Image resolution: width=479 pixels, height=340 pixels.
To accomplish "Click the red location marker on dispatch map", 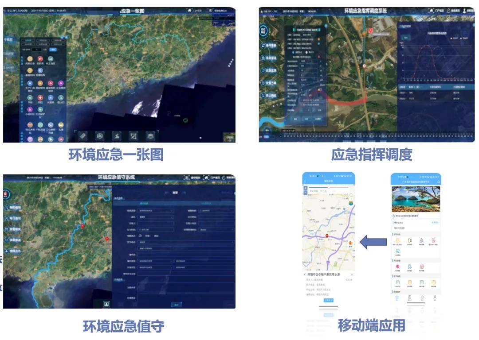I will pos(371,31).
